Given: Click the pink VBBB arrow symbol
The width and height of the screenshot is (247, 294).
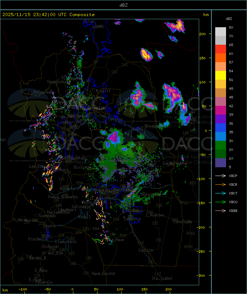Looking at the screenshot, I should click(x=220, y=211).
